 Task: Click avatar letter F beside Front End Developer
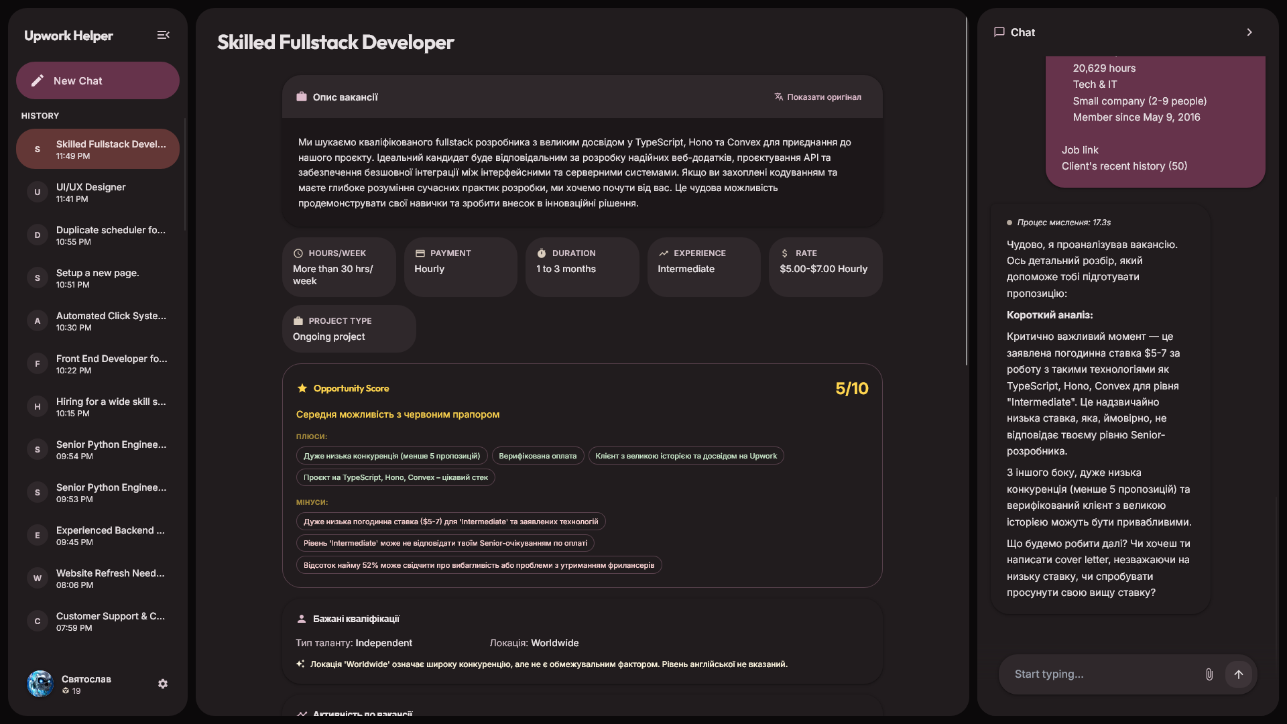pos(38,363)
